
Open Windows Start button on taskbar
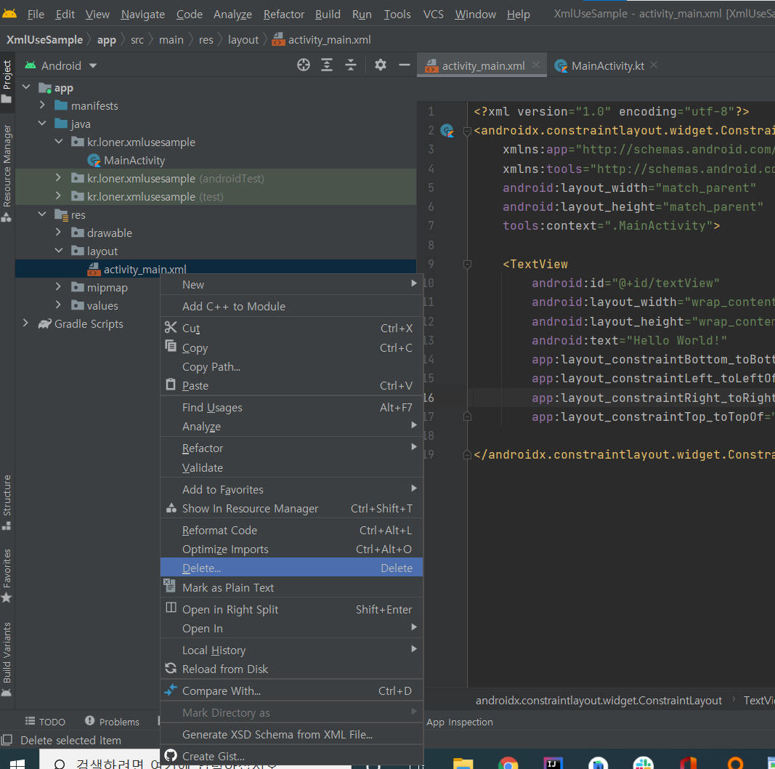coord(17,764)
